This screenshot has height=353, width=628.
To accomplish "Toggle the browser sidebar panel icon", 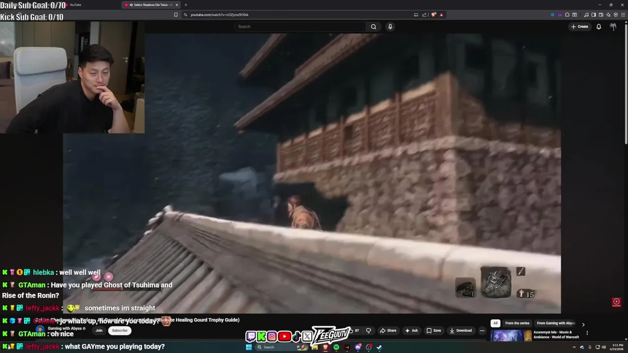I will (594, 15).
